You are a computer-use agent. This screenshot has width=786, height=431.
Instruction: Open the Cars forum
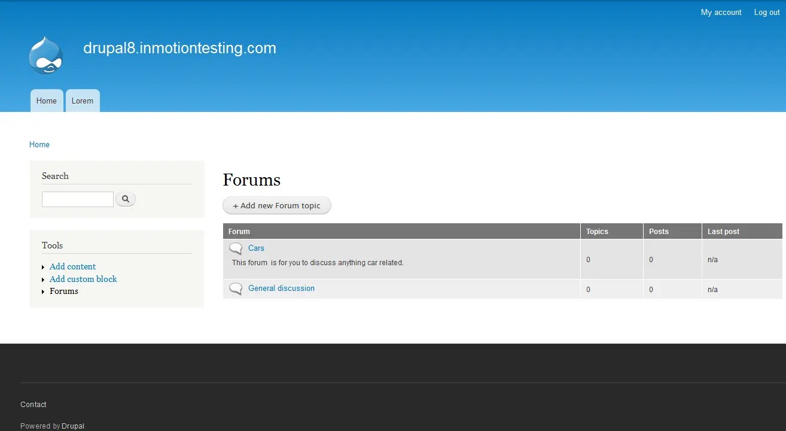(x=256, y=248)
